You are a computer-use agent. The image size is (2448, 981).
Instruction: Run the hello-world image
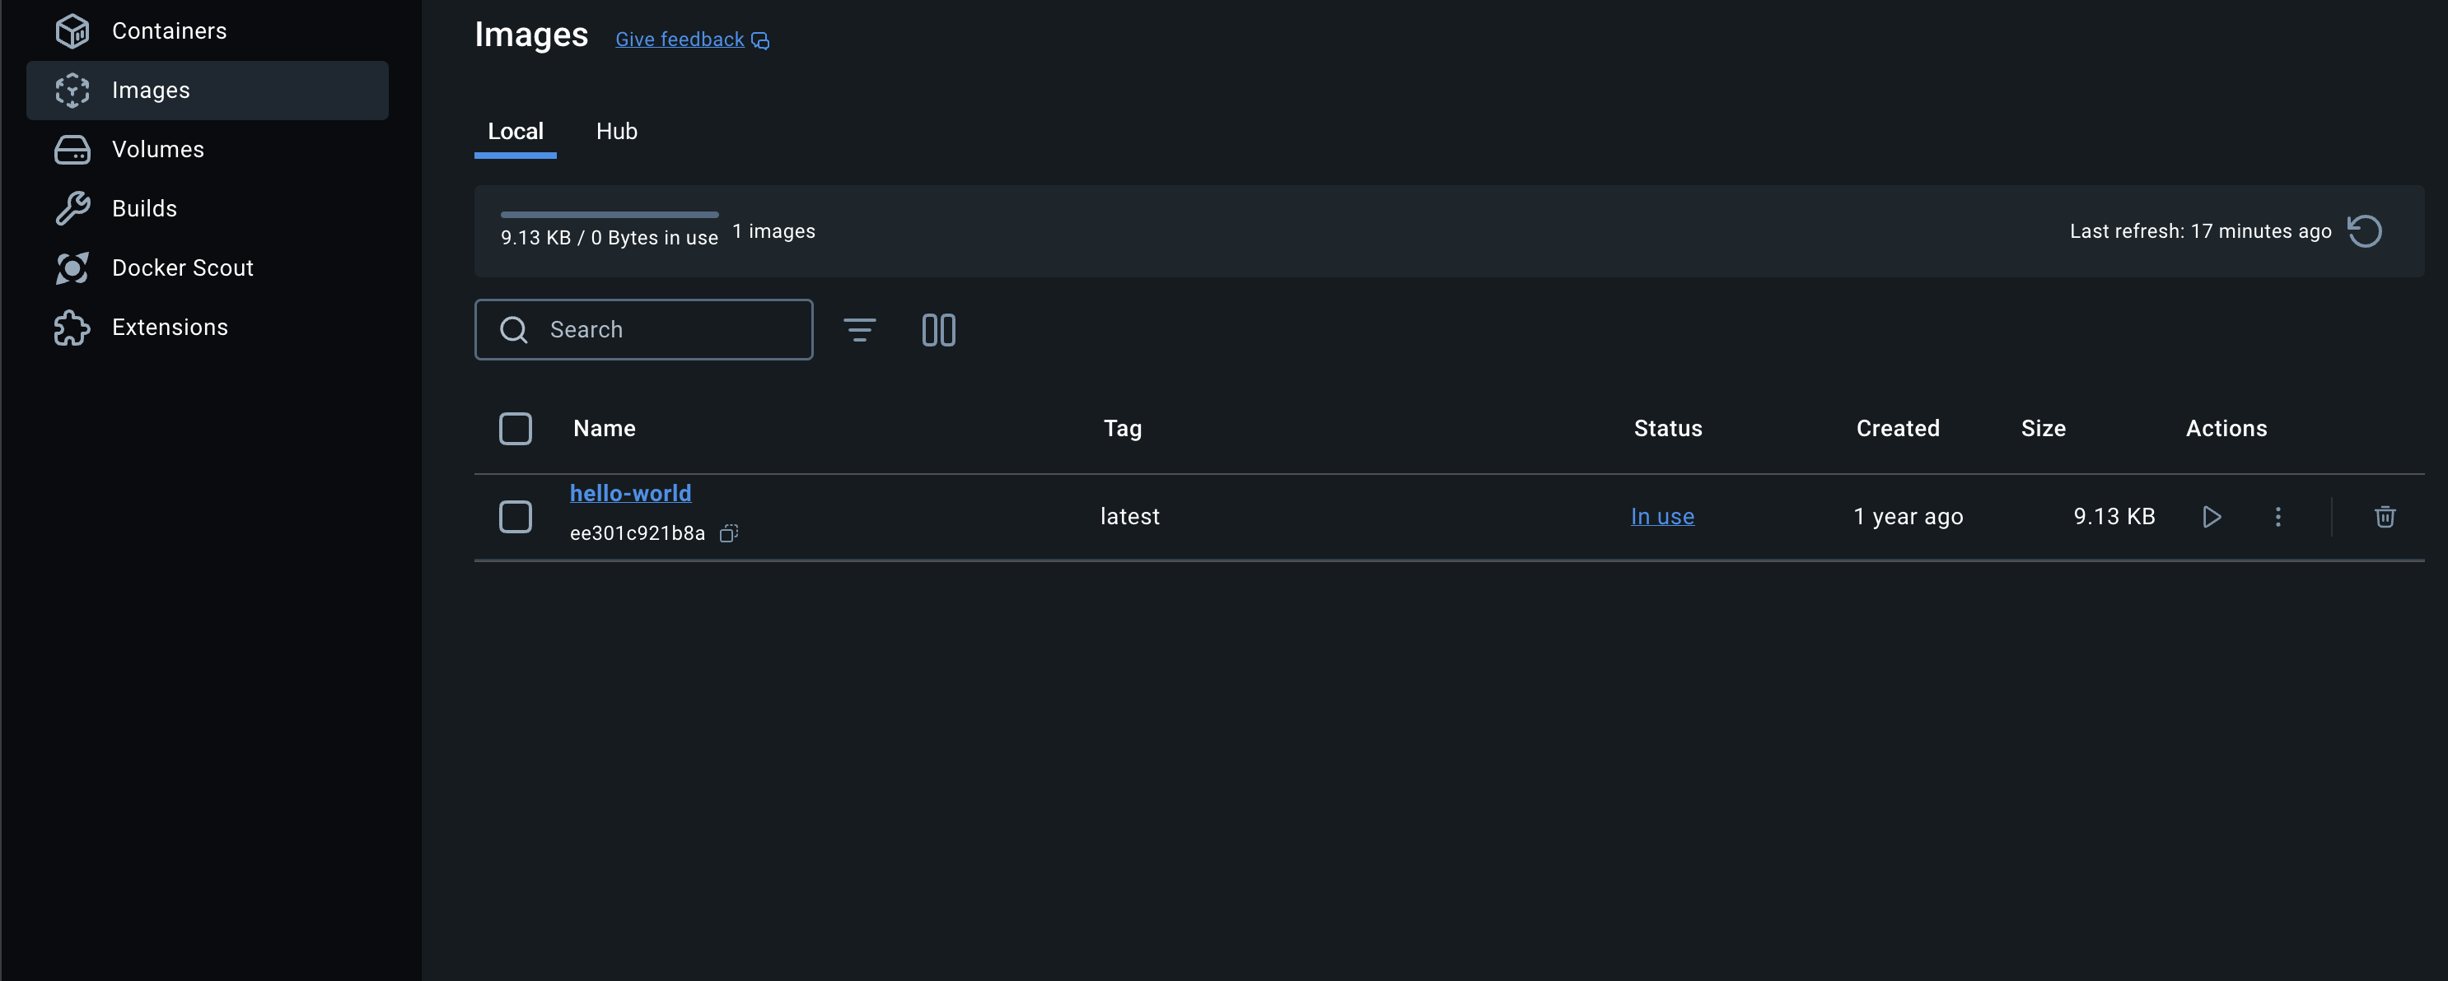[x=2212, y=517]
